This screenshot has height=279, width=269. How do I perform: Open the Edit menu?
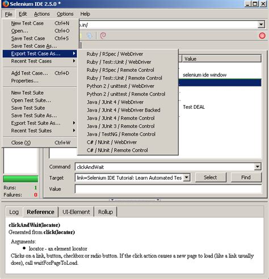23,14
